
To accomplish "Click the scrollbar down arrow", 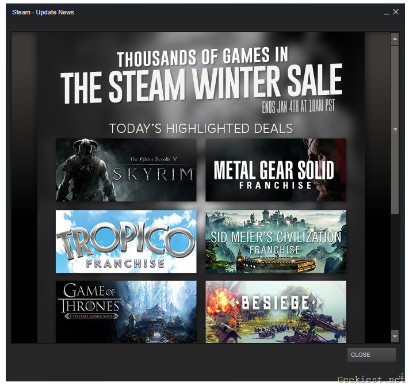I will point(395,336).
